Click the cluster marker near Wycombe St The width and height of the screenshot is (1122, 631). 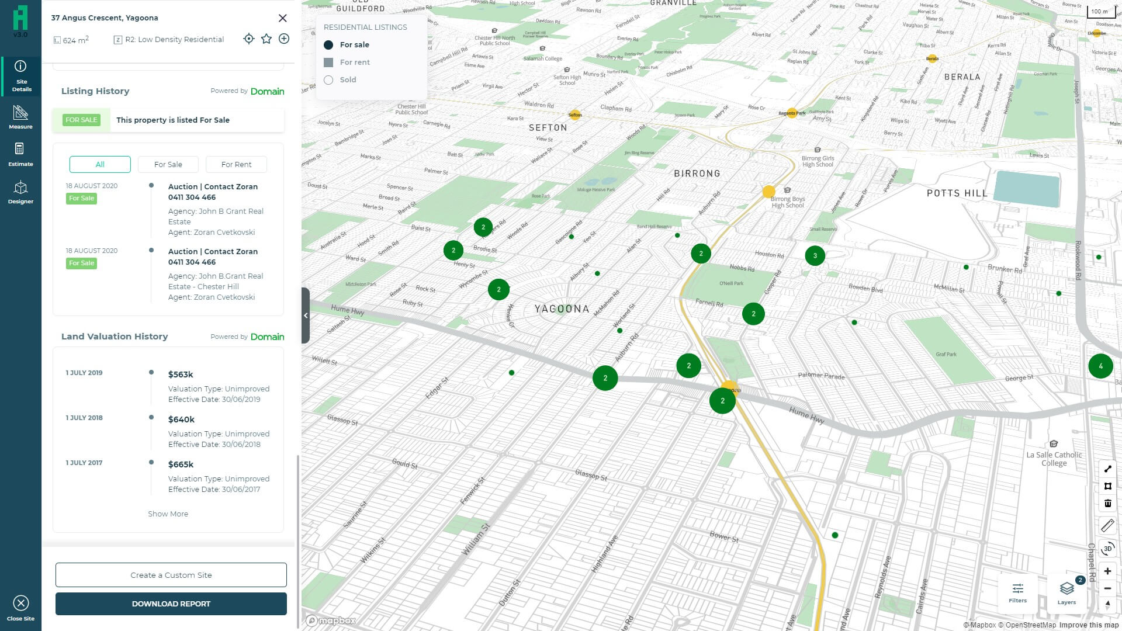[498, 290]
